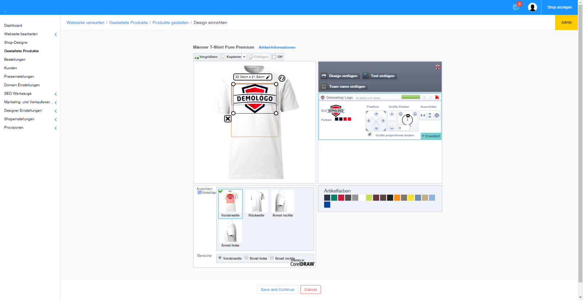Click the plus icon to increase design size
The width and height of the screenshot is (583, 300).
point(392,114)
